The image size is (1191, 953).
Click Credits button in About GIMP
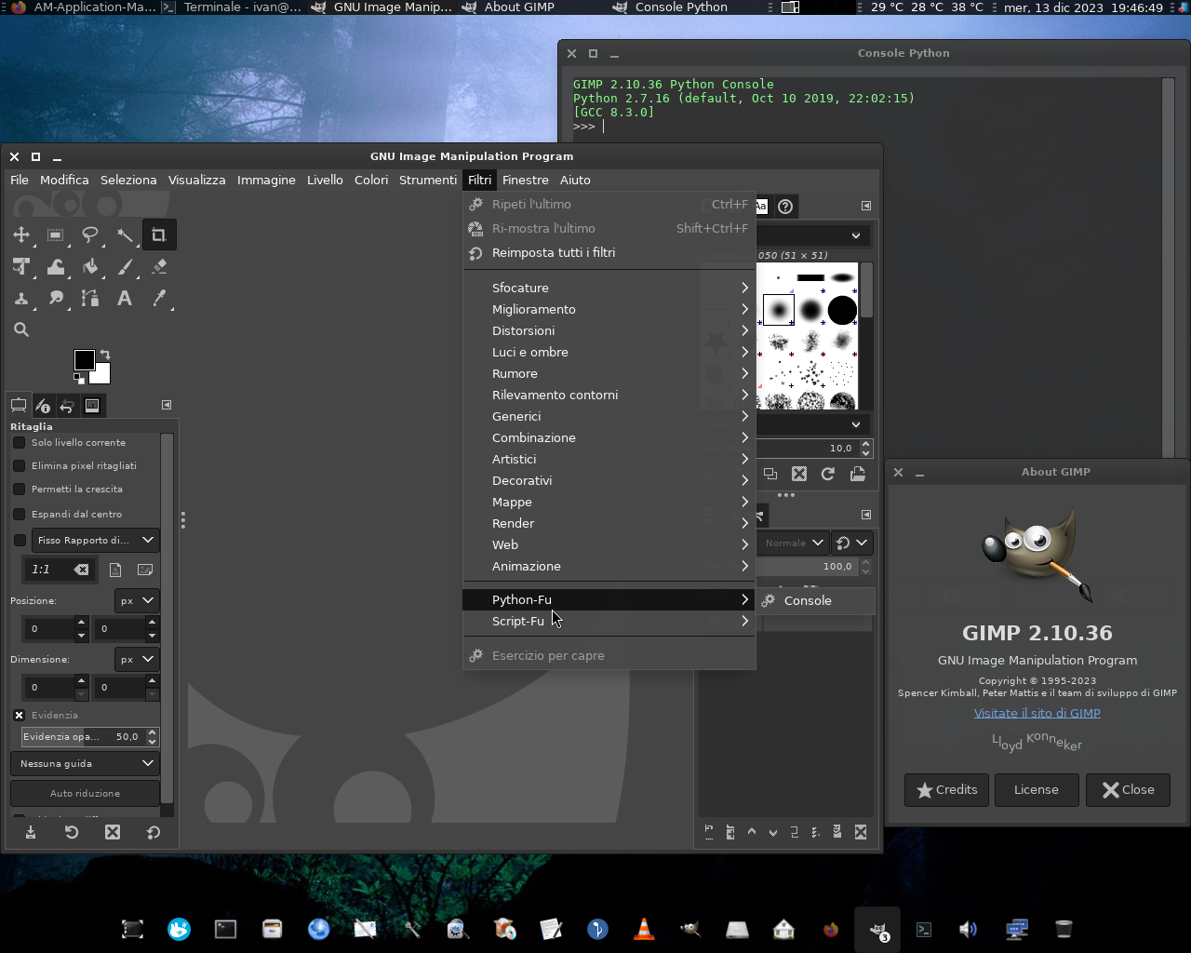pyautogui.click(x=947, y=789)
